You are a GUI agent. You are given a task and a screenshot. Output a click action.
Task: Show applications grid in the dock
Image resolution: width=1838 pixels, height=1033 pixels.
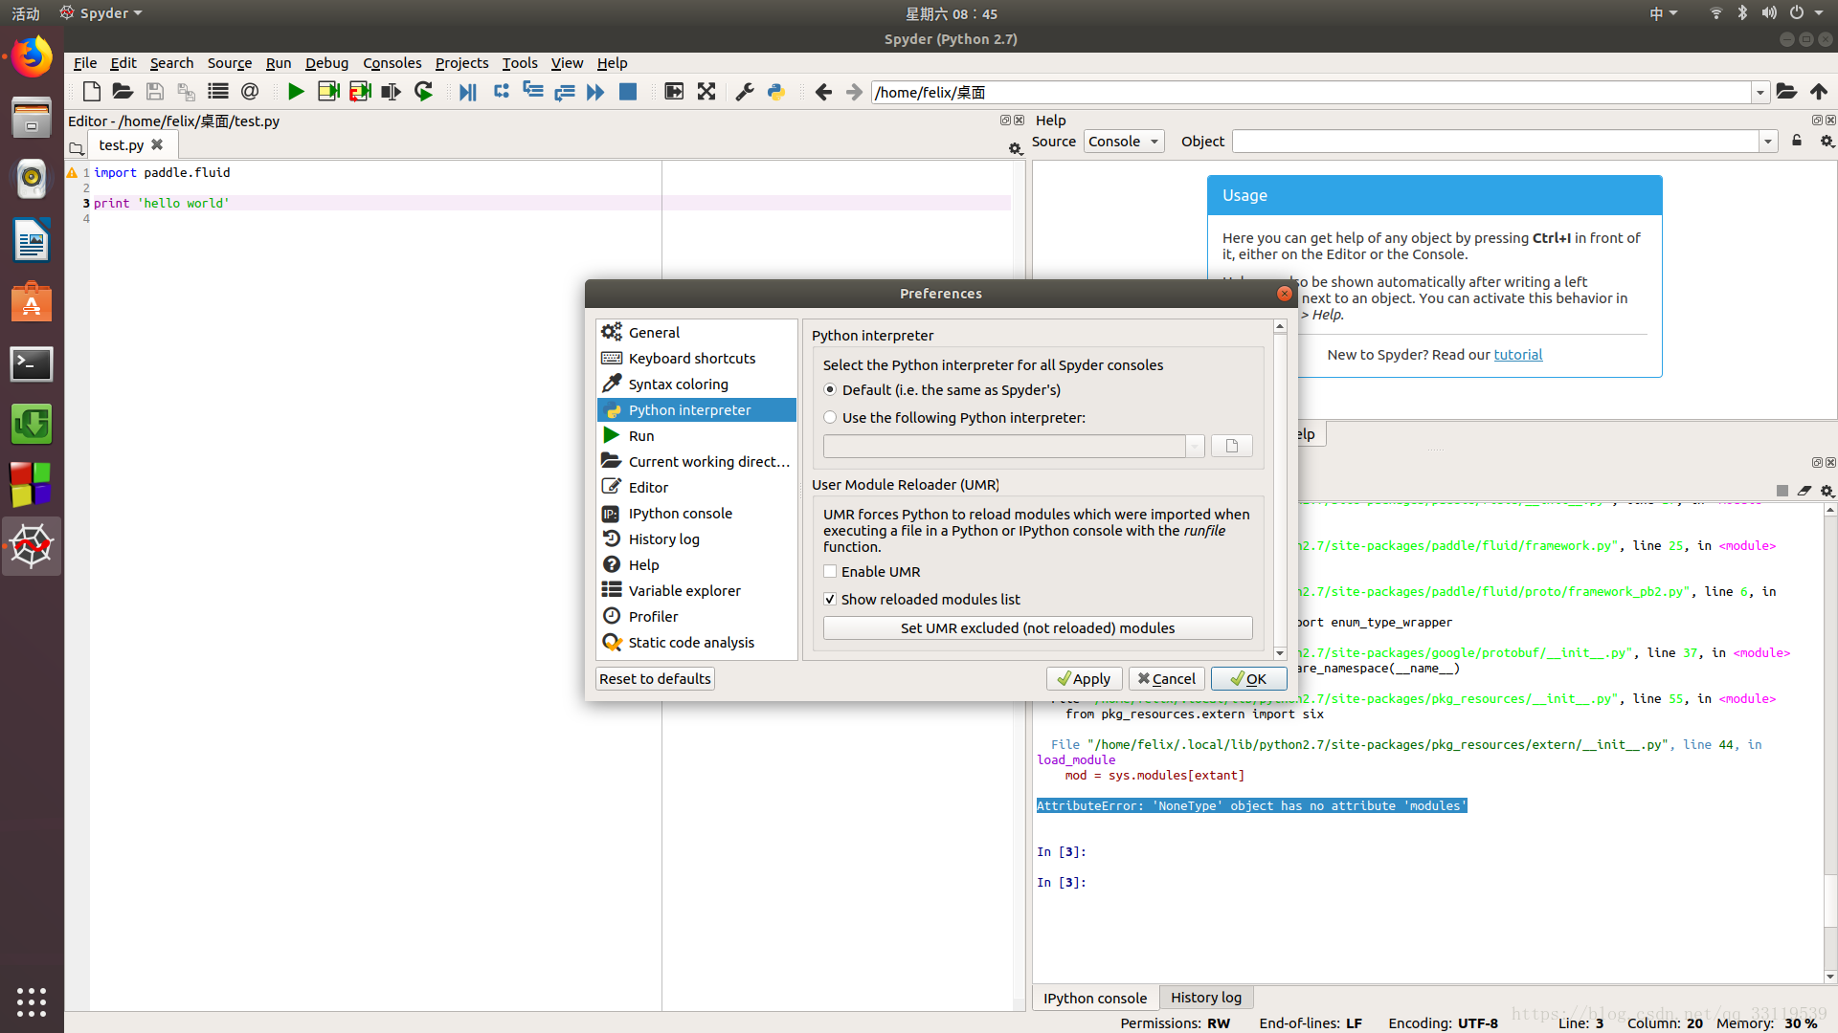point(32,1001)
